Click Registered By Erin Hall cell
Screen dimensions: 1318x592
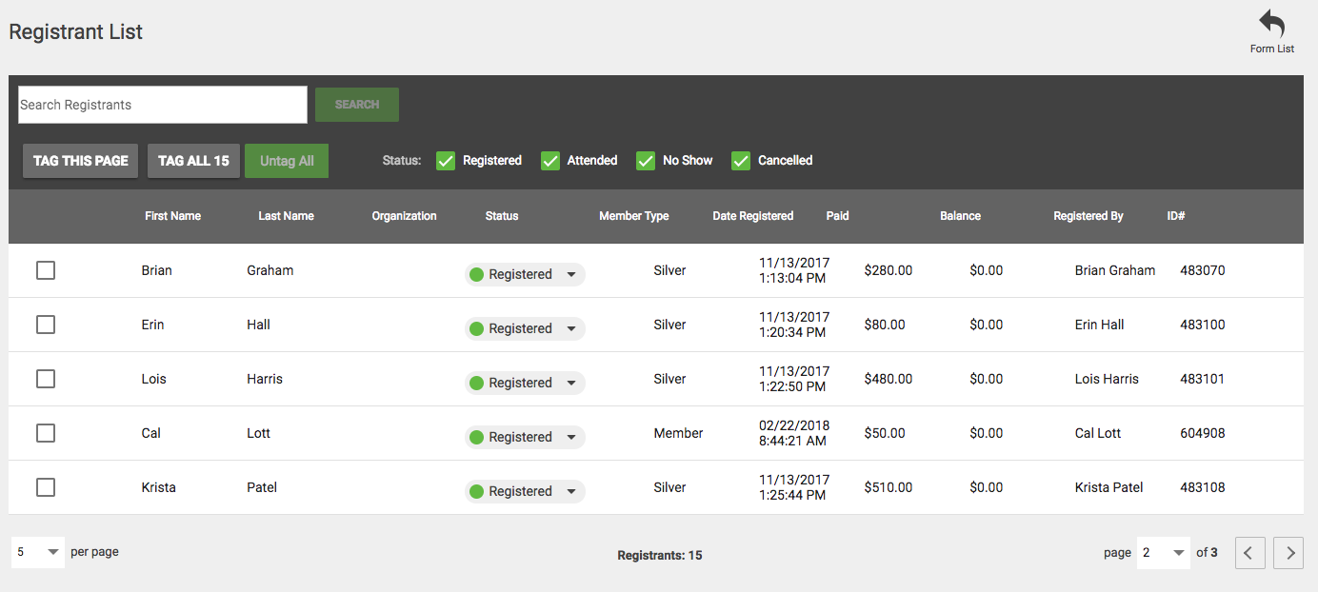(1099, 325)
